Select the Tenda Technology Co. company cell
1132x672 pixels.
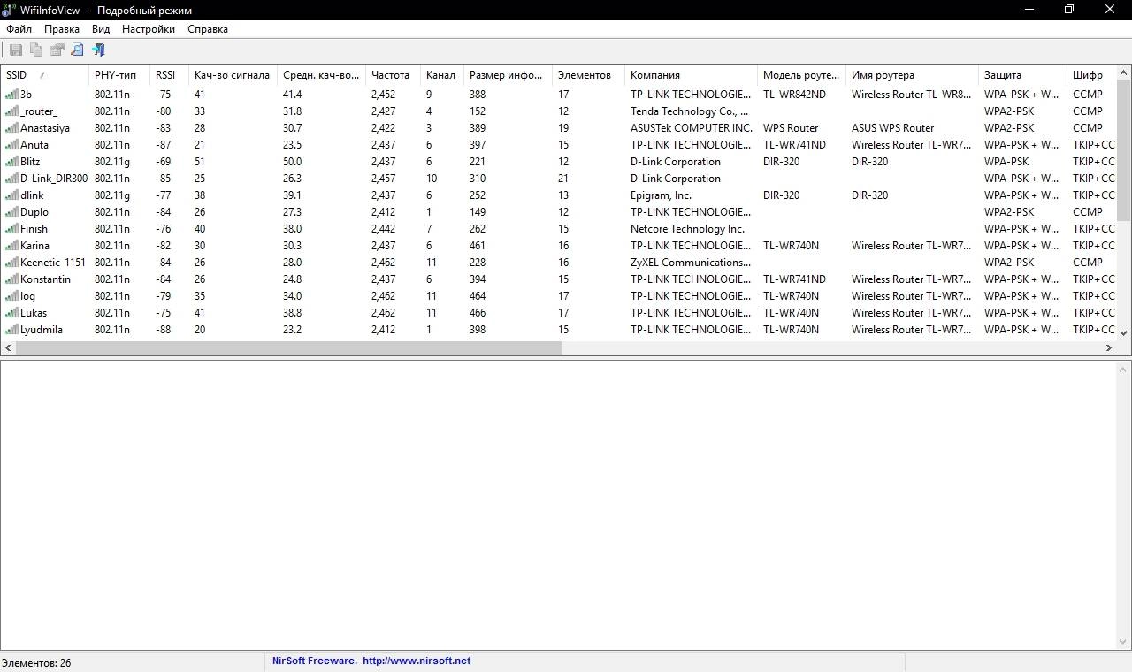point(690,111)
